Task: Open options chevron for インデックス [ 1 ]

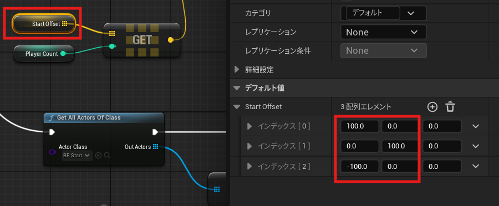Action: 476,146
